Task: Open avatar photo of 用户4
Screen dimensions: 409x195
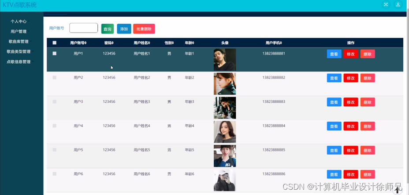Action: click(x=225, y=132)
